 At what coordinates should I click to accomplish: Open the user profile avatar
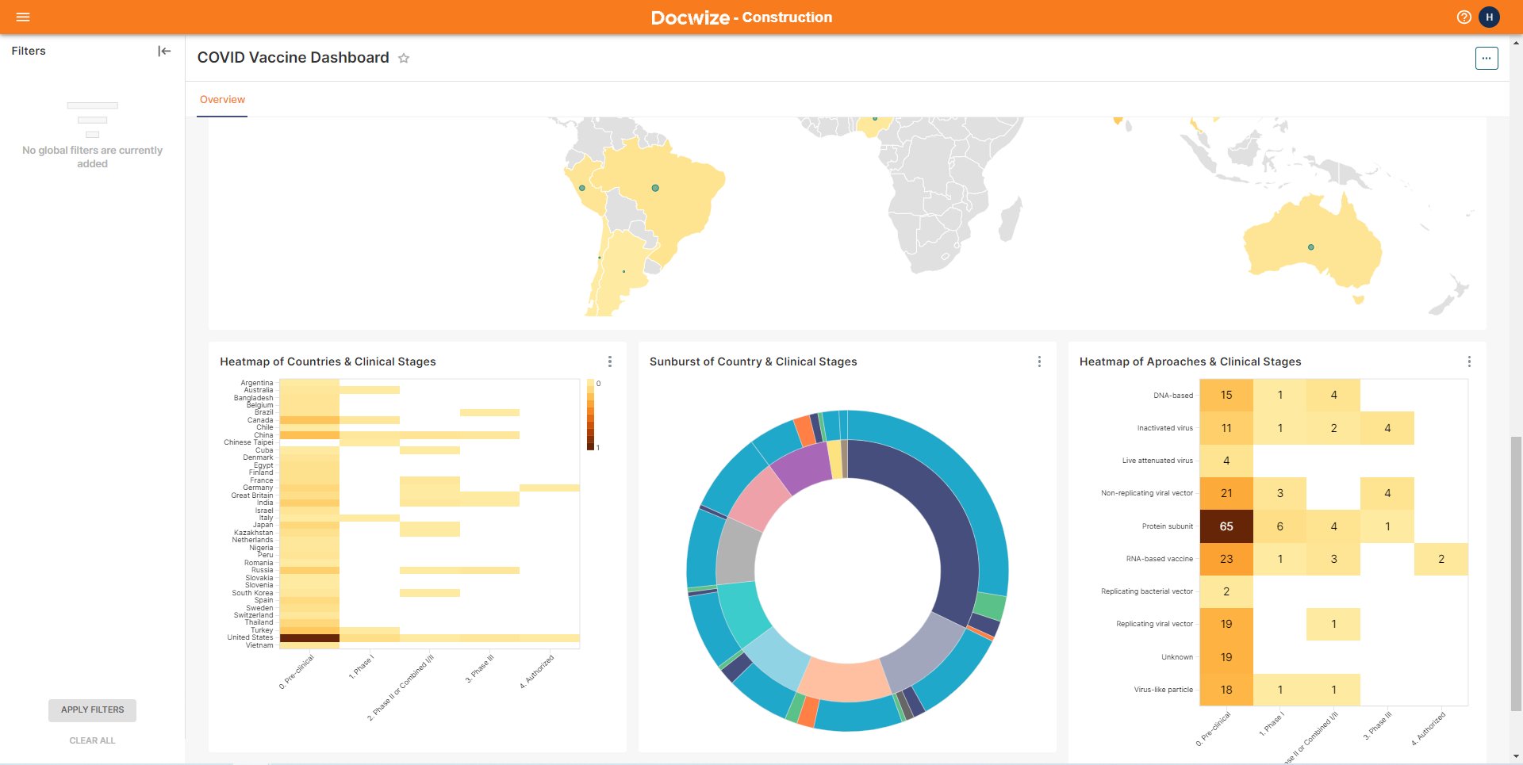1489,17
